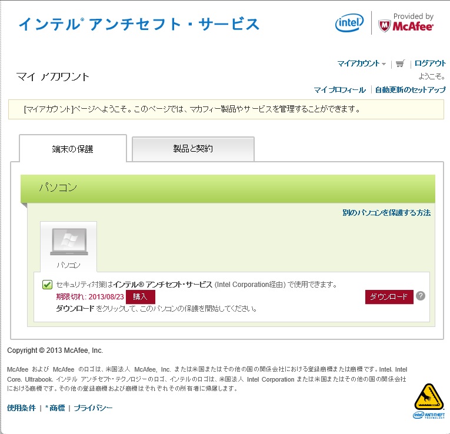Click the 期限切れ: 2013/08/23 expiry text
Screen dimensions: 450x434
click(x=90, y=296)
